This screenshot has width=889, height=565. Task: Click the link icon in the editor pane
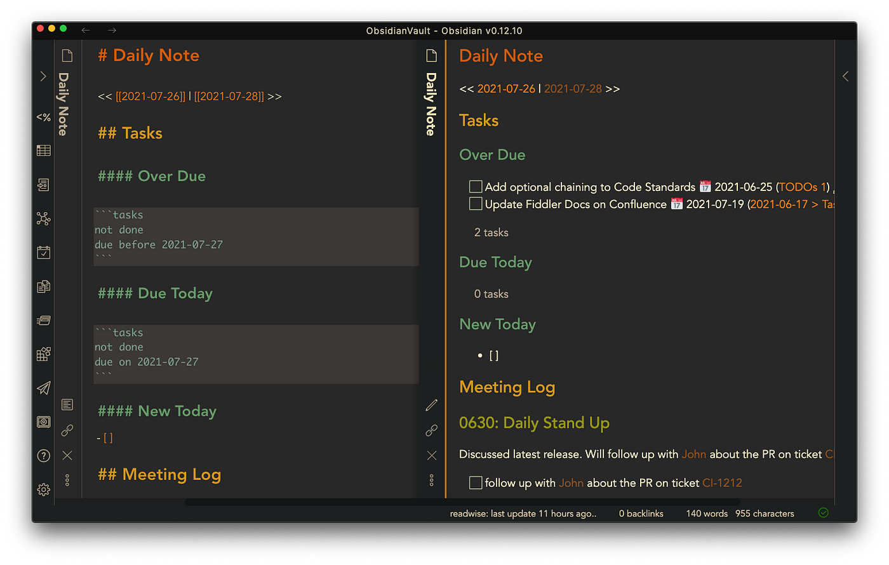[x=67, y=430]
